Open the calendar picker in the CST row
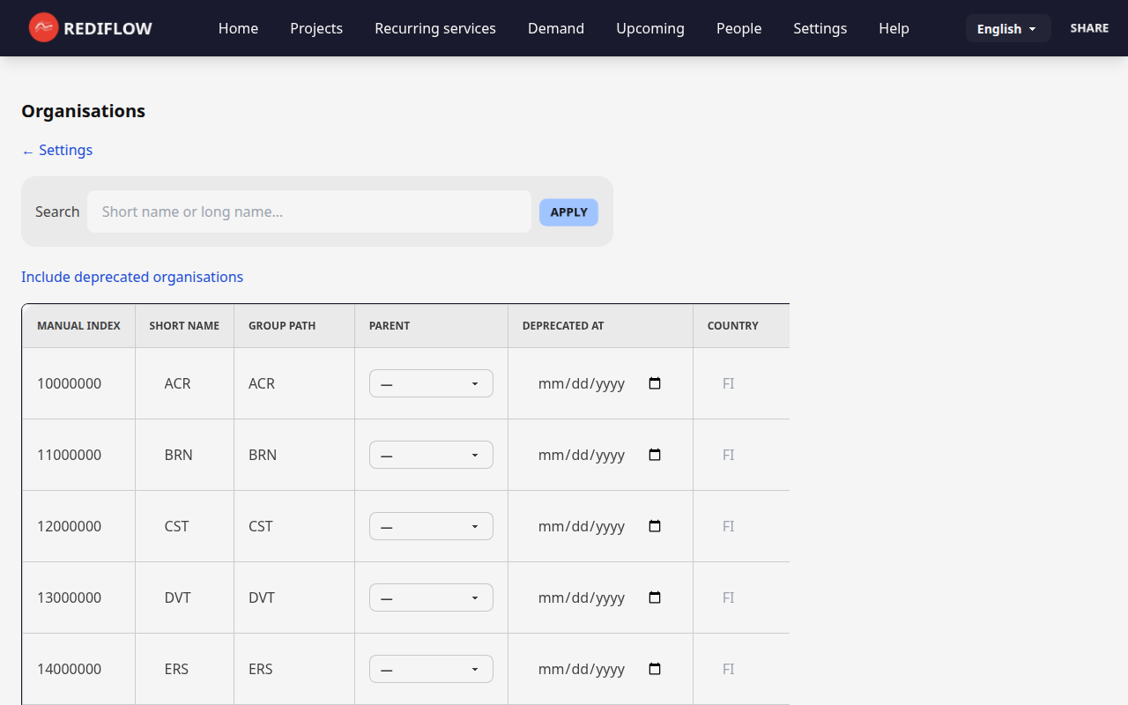1128x705 pixels. pyautogui.click(x=654, y=525)
